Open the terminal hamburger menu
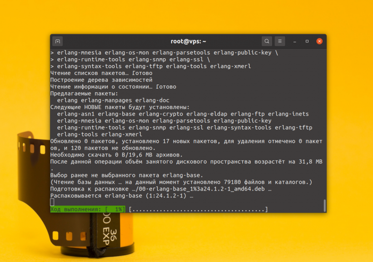 (x=280, y=41)
